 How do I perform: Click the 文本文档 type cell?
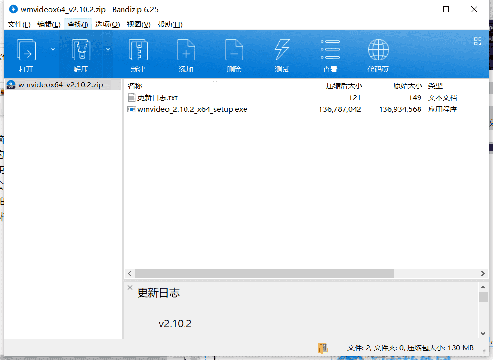[x=443, y=98]
